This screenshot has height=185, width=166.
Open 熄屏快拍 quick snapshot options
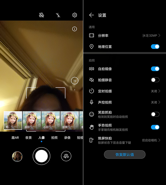tap(124, 140)
